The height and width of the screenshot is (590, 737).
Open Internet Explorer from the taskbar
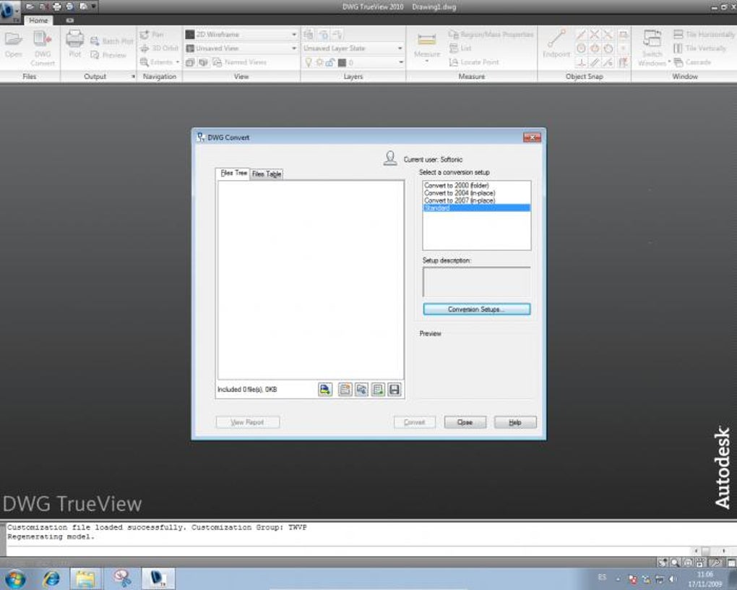click(52, 578)
